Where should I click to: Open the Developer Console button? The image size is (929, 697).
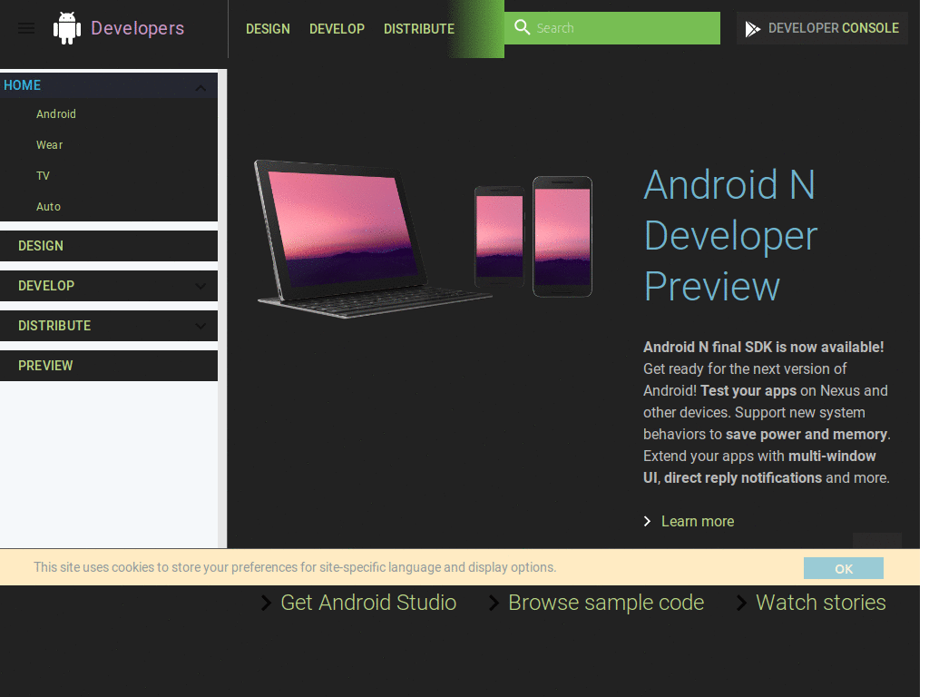(x=822, y=28)
